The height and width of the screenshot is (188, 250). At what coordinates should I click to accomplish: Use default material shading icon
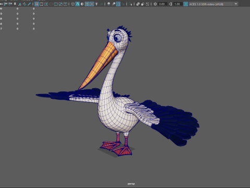[x=82, y=4]
